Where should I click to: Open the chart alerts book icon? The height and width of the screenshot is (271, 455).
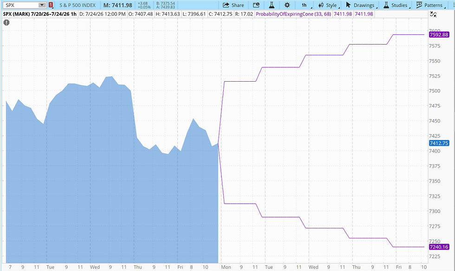[256, 5]
